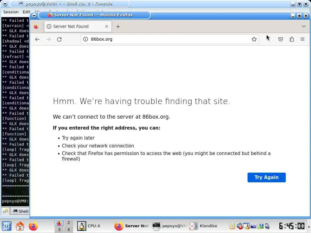The width and height of the screenshot is (311, 233).
Task: Click "Try again later" bullet text
Action: (x=78, y=138)
